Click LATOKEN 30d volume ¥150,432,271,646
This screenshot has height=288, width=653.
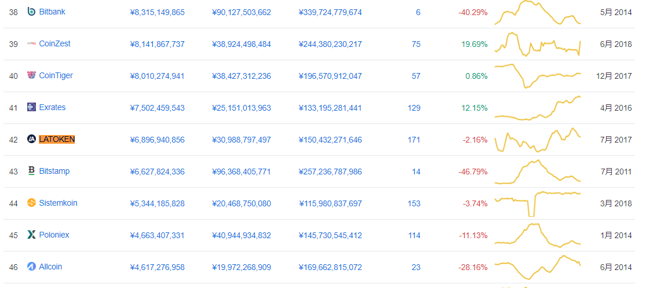[330, 140]
